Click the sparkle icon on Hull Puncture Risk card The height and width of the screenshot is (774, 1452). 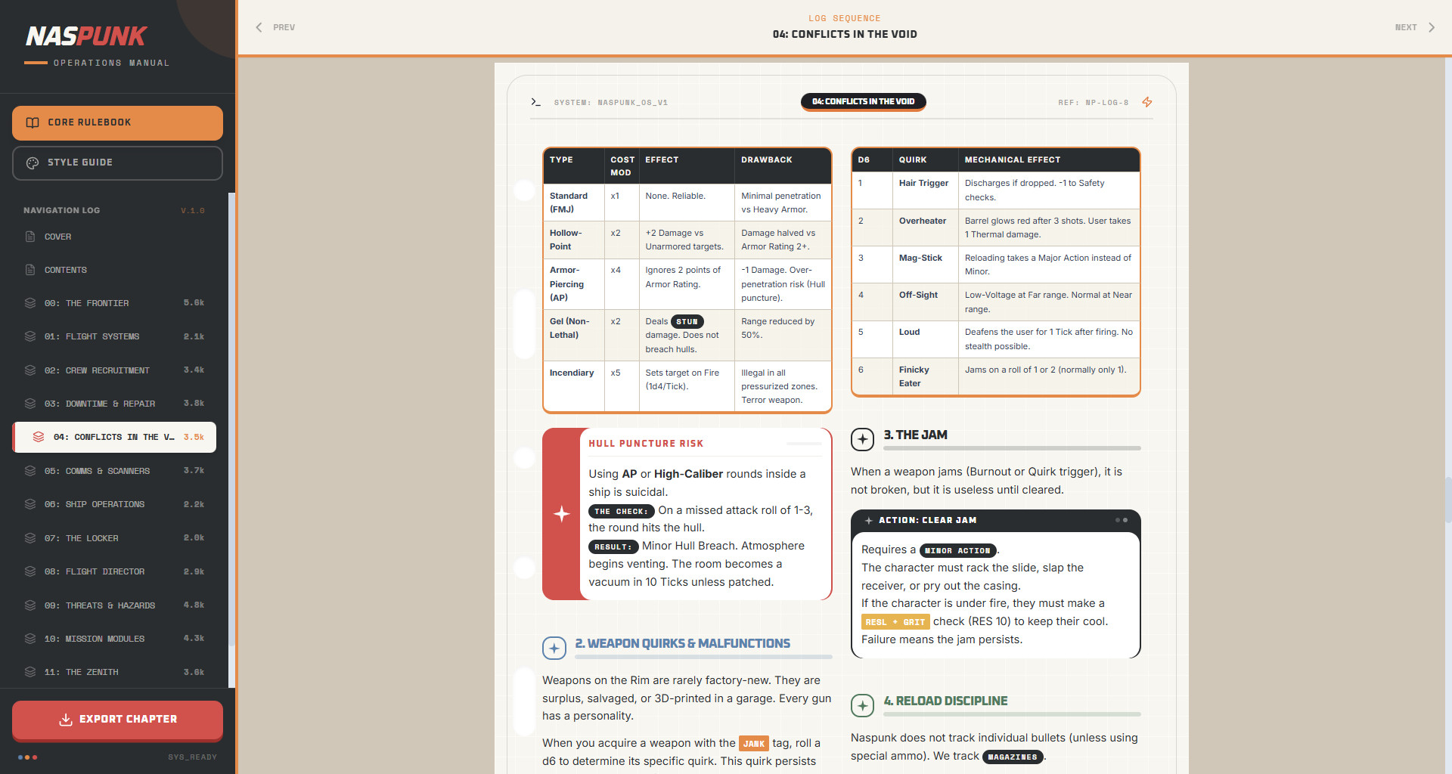pos(562,514)
